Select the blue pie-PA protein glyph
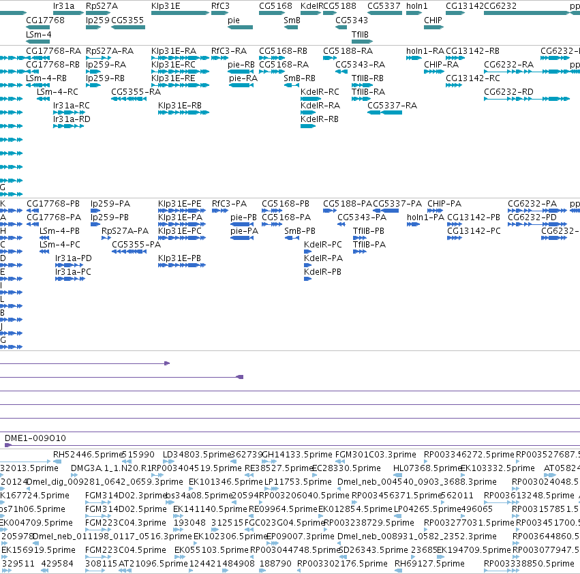580x574 pixels. (x=242, y=238)
